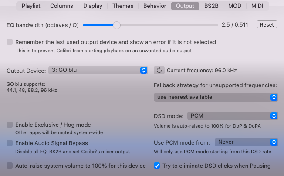Click the EQ bandwidth slider thumb

pyautogui.click(x=117, y=25)
